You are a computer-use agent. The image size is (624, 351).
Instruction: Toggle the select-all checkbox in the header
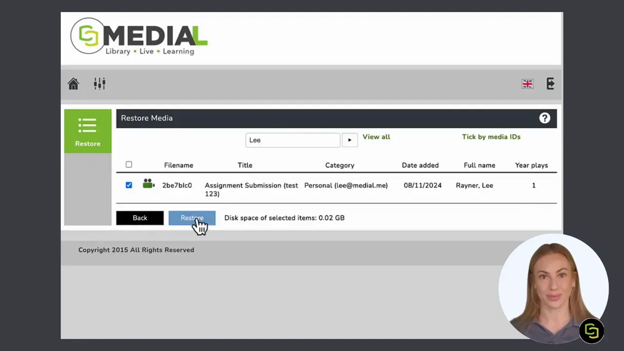point(129,165)
